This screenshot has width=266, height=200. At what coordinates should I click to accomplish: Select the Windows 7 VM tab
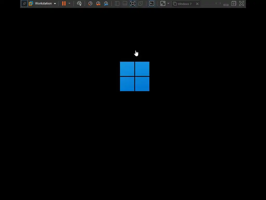184,4
